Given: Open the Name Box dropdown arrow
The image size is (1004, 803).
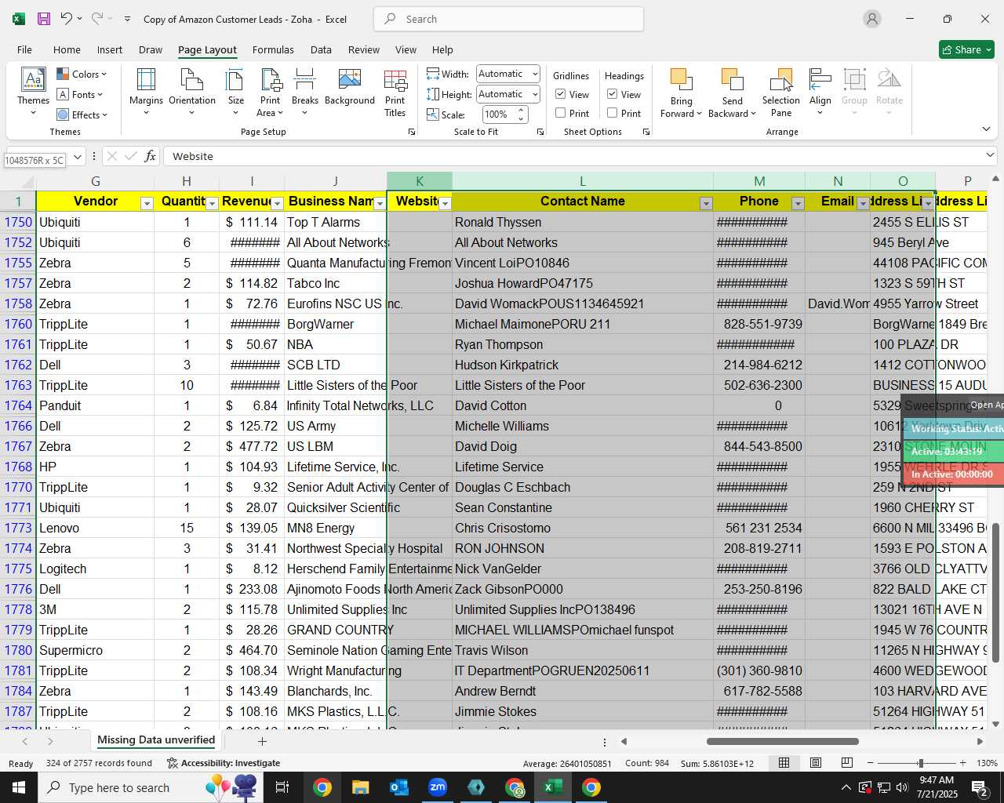Looking at the screenshot, I should [78, 156].
